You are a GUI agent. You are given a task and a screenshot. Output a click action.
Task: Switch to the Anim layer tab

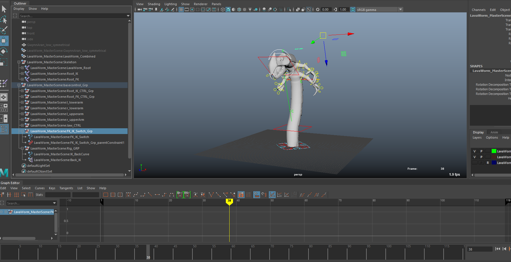click(494, 132)
